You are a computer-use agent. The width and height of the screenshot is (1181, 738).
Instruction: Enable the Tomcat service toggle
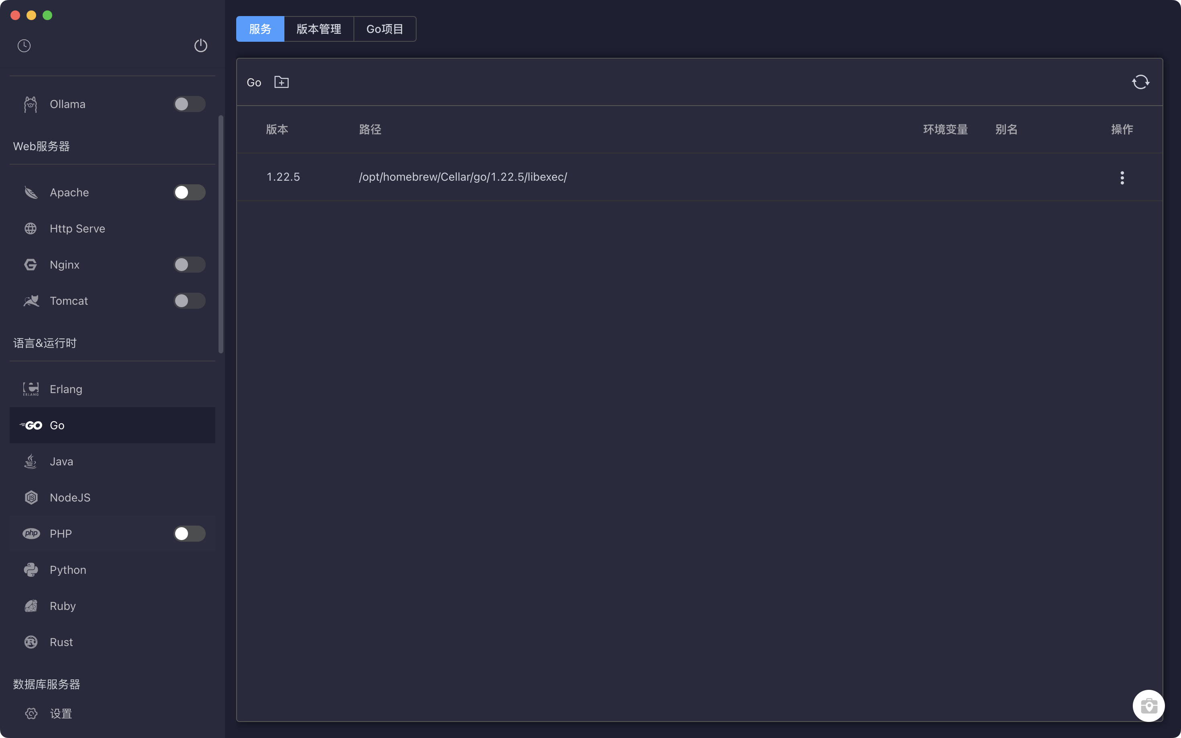tap(190, 301)
